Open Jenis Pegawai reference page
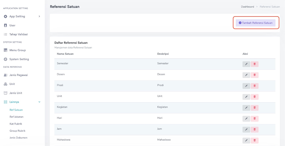 (18, 75)
